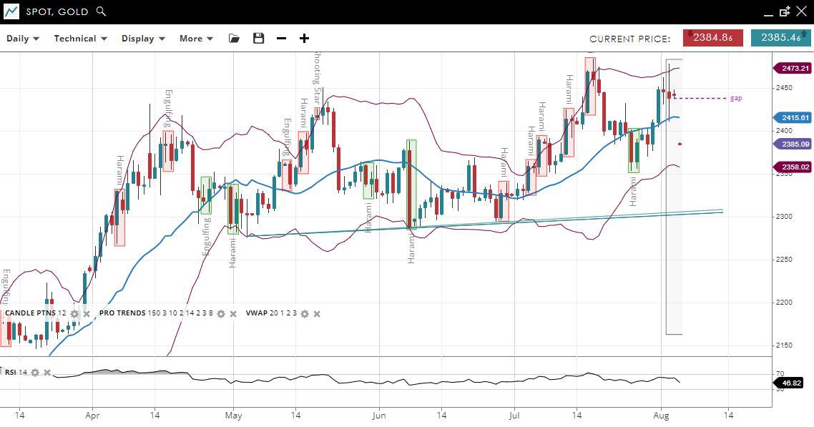The image size is (814, 427).
Task: Open CANDLE PTNS settings gear
Action: [x=74, y=314]
